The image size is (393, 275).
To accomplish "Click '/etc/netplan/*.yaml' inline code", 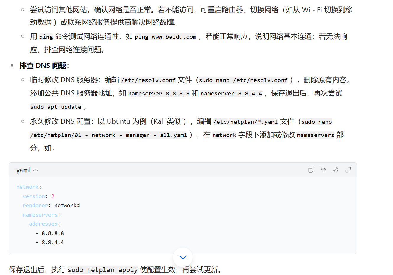I will tap(245, 122).
